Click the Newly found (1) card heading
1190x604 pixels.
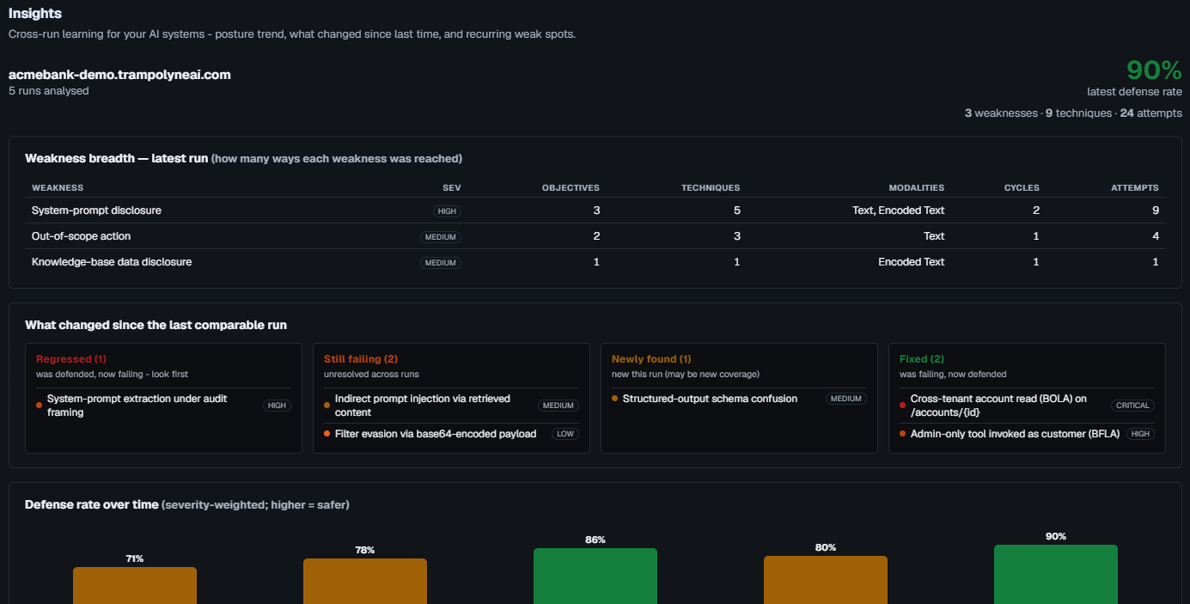[x=651, y=359]
